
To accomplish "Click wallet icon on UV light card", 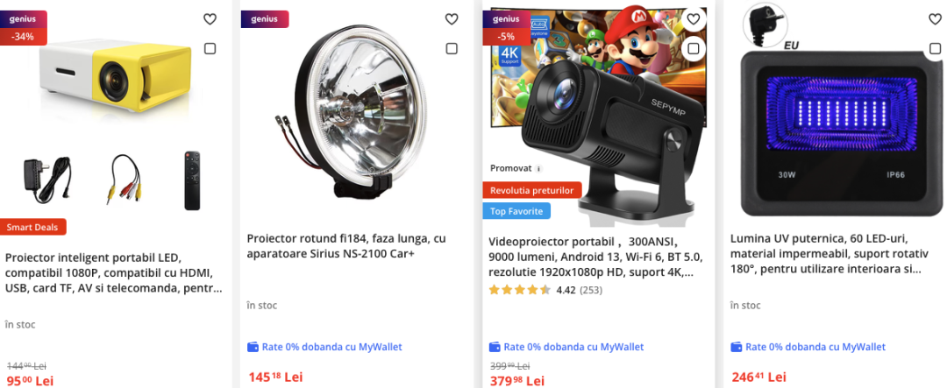I will [x=737, y=347].
